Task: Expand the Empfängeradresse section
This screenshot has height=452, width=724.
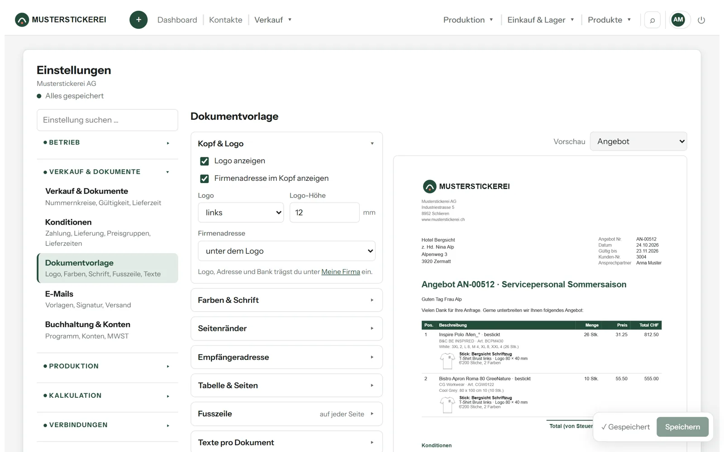Action: tap(286, 357)
